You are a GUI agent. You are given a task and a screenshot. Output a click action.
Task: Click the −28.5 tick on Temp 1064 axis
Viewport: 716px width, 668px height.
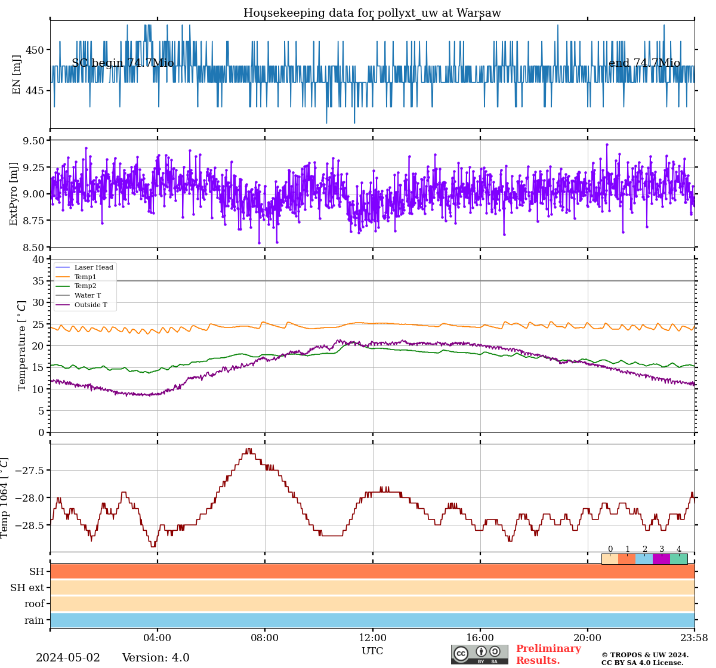(29, 525)
